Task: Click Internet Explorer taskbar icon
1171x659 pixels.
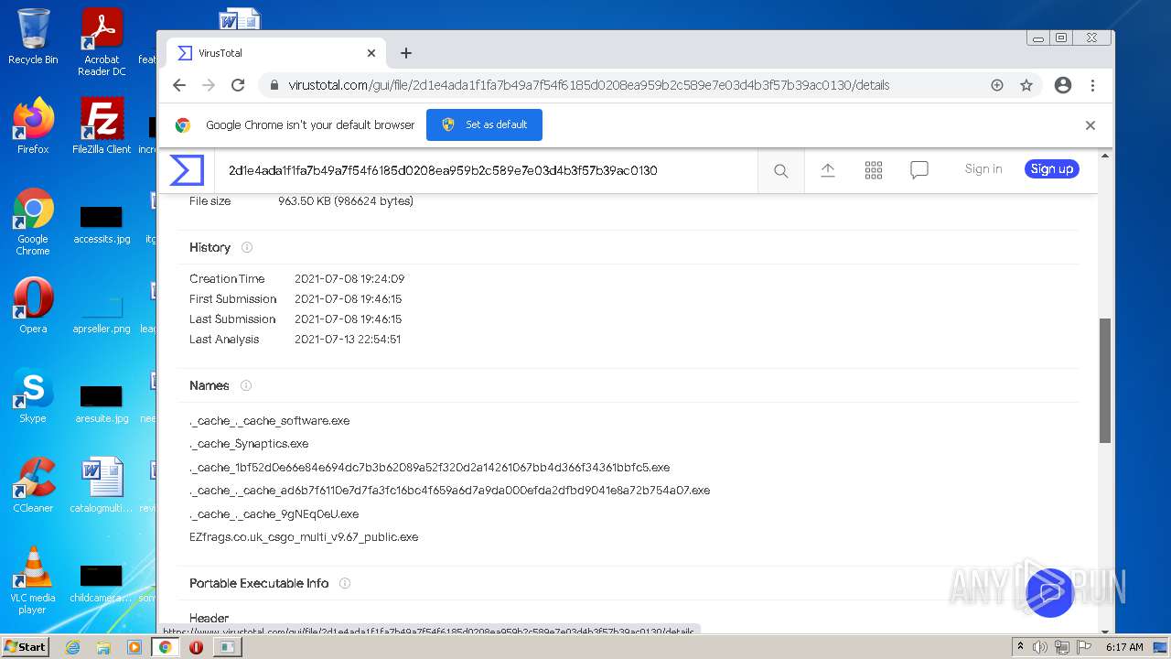Action: pyautogui.click(x=72, y=647)
